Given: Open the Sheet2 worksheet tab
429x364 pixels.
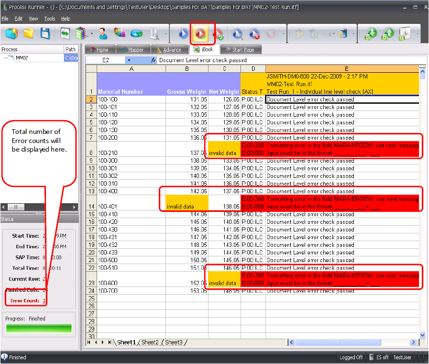Looking at the screenshot, I should coord(150,342).
